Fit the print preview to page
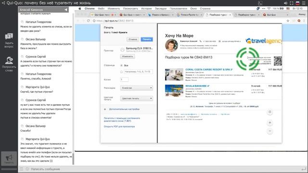Viewport: 308px width, 173px height. 270,112
